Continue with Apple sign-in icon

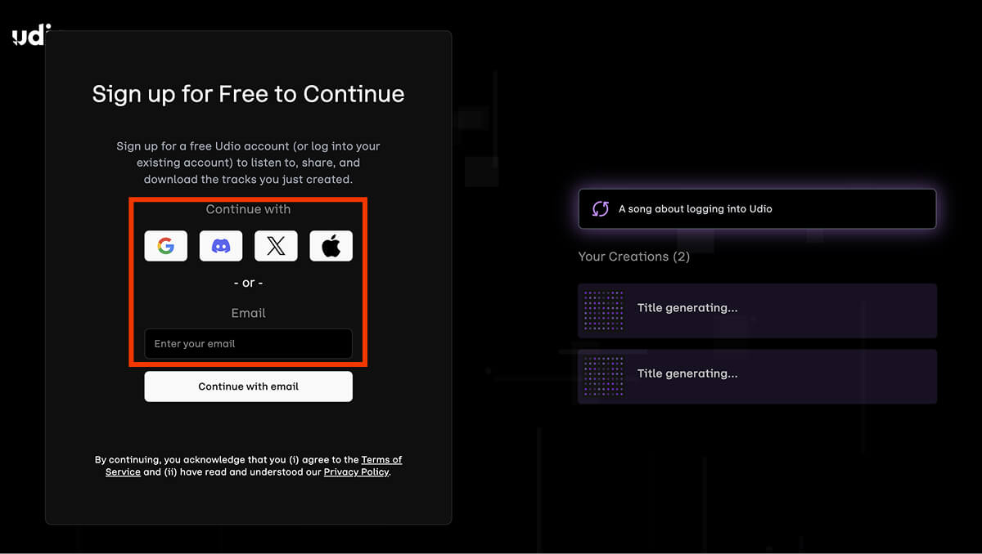(x=331, y=246)
